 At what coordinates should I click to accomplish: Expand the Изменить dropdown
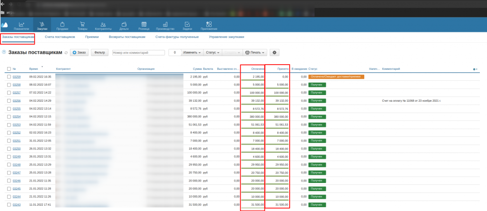(193, 52)
